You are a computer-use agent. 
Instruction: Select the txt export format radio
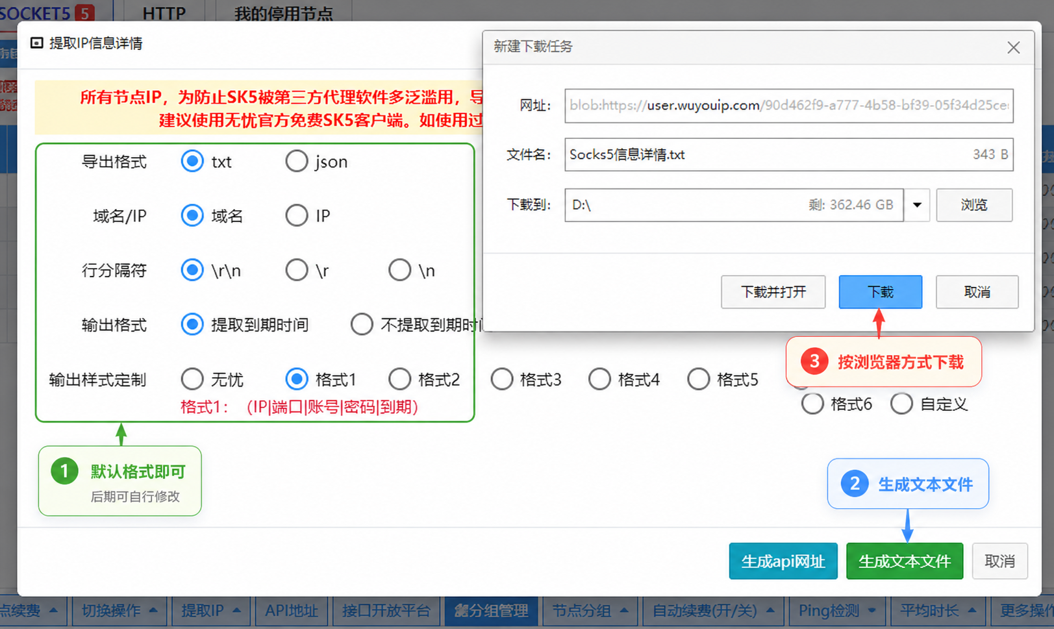(x=192, y=161)
